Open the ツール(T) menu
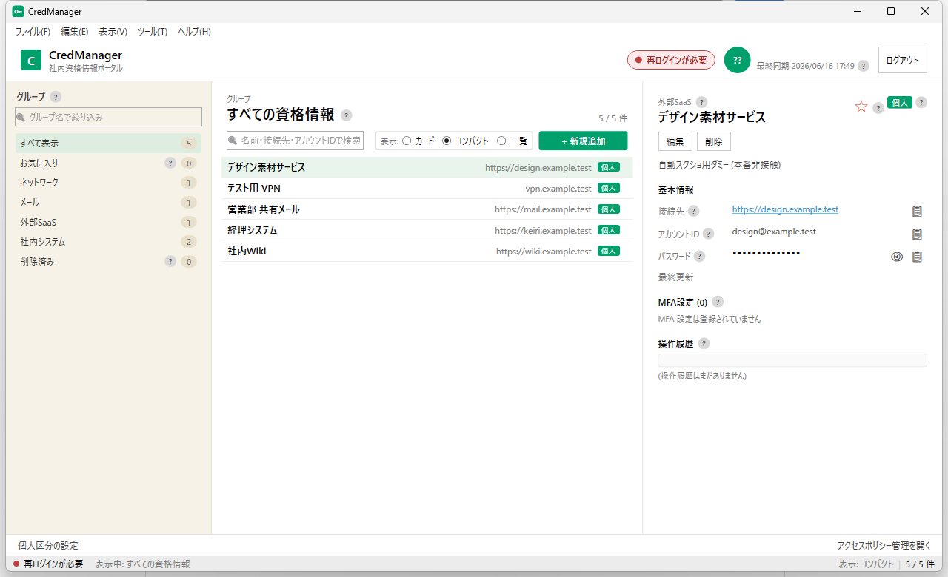Viewport: 948px width, 577px height. point(153,32)
